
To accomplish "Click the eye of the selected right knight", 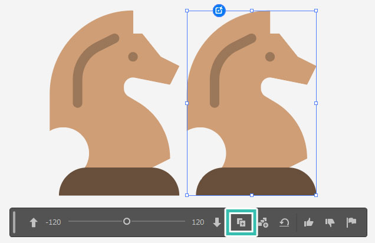I will 270,57.
